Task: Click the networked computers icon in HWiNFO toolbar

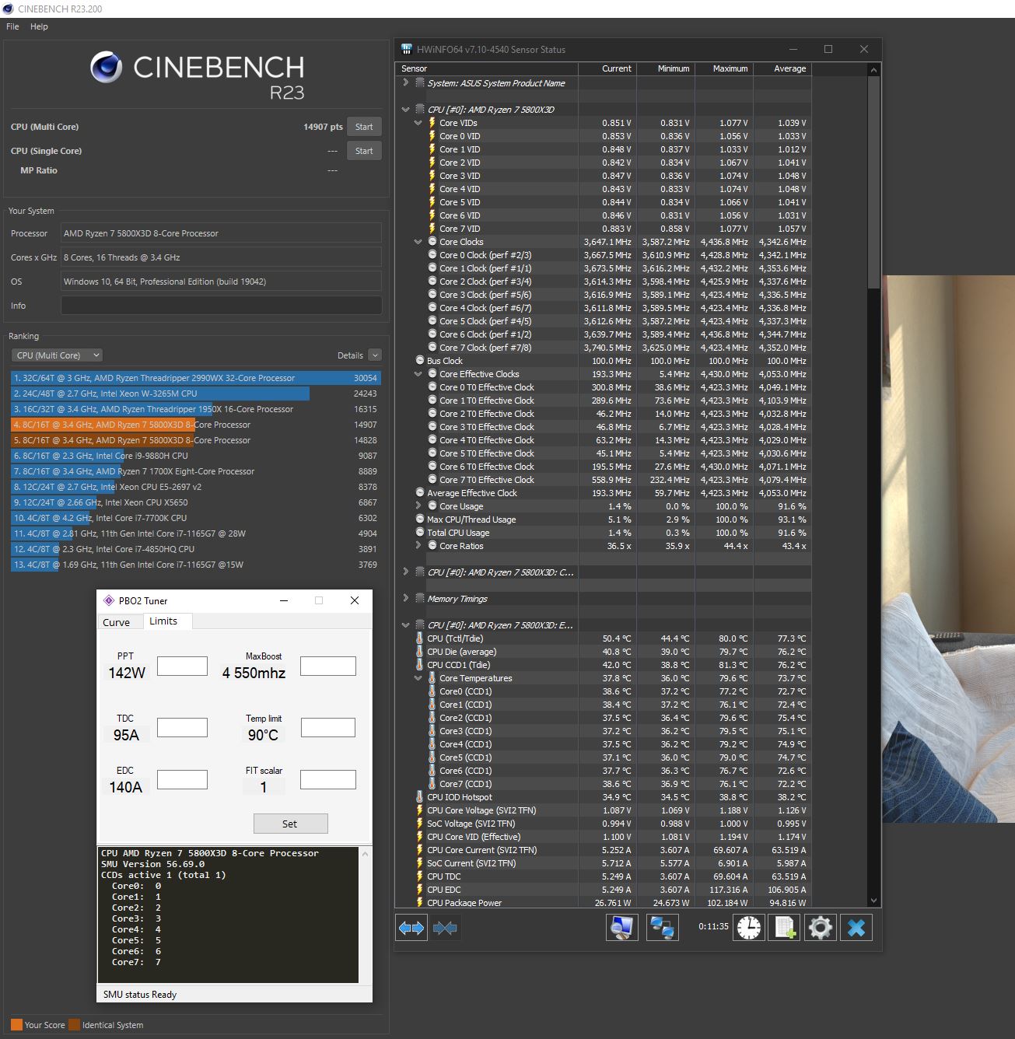Action: click(x=662, y=927)
